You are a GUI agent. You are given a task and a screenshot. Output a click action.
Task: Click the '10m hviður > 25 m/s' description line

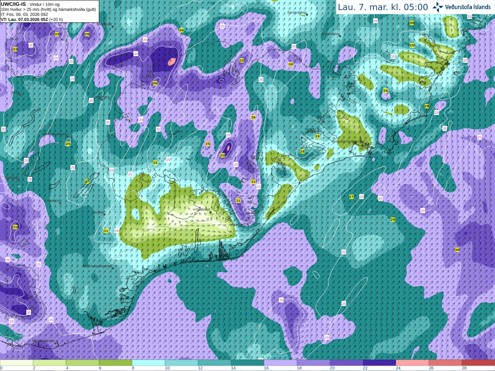click(48, 9)
